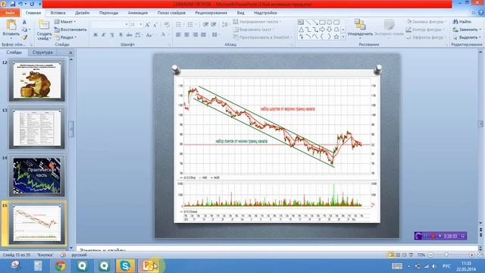Open the Показ слайдов tab

171,13
